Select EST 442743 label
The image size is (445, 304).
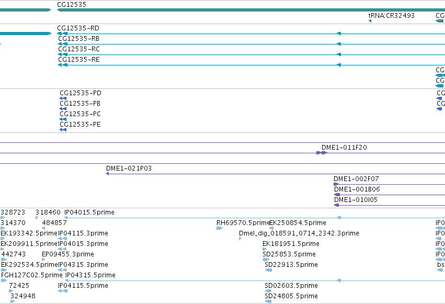pyautogui.click(x=14, y=254)
